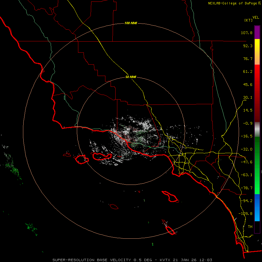Click SUPER-RESOLUTION BASE VELOCITY caption text
Viewport: 262px width, 262px height.
[x=92, y=260]
